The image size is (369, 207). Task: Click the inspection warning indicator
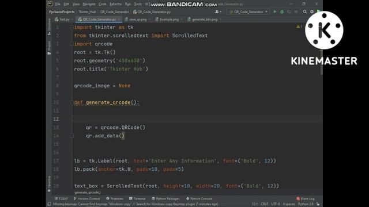pyautogui.click(x=299, y=26)
